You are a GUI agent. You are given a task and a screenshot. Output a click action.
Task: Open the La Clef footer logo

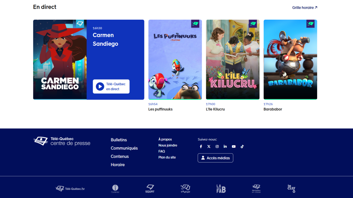(291, 189)
